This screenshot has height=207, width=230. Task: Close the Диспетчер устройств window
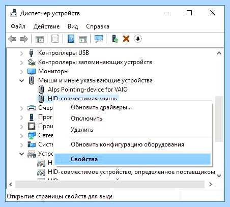click(x=213, y=13)
